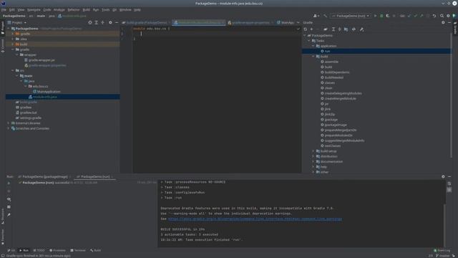Open the Gradle docs link in console
Image resolution: width=458 pixels, height=258 pixels.
255,219
